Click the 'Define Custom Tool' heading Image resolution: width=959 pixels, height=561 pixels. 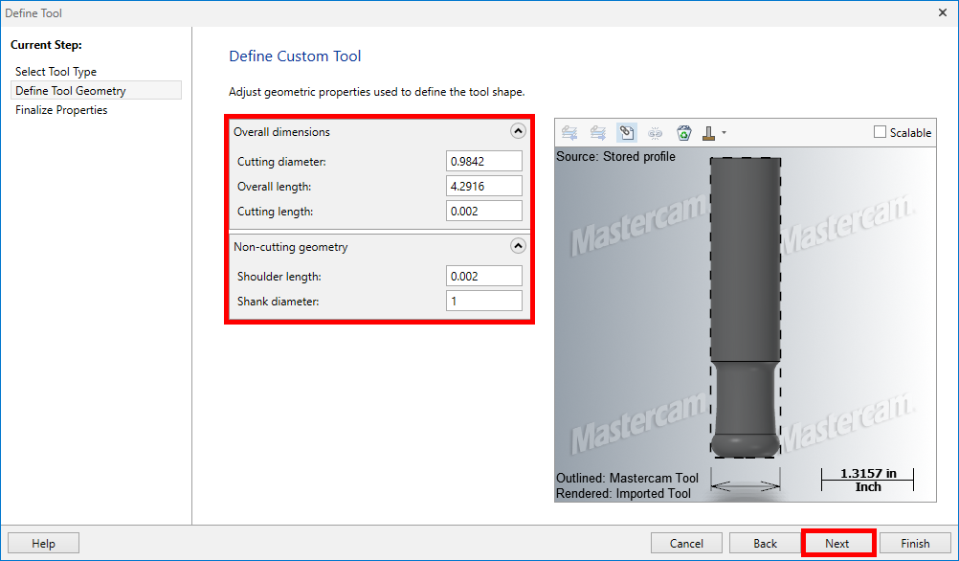click(x=295, y=56)
